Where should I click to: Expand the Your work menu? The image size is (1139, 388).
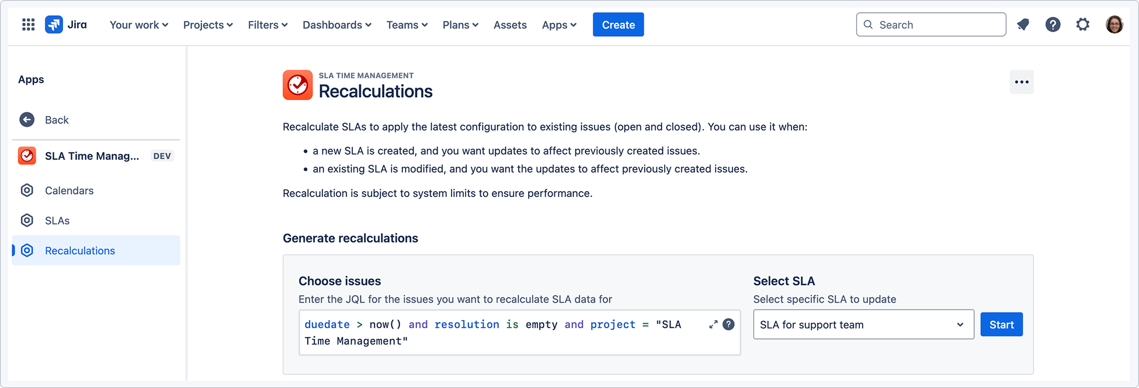click(139, 25)
